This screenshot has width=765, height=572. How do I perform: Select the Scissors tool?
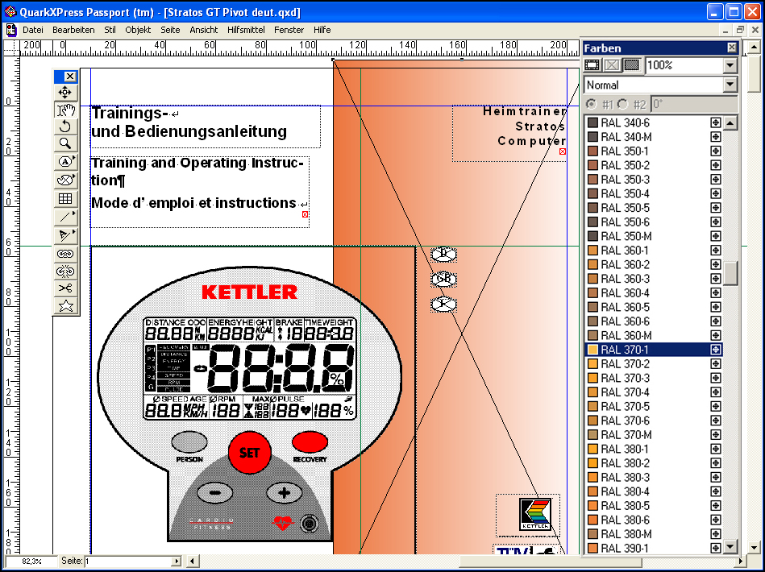[65, 288]
